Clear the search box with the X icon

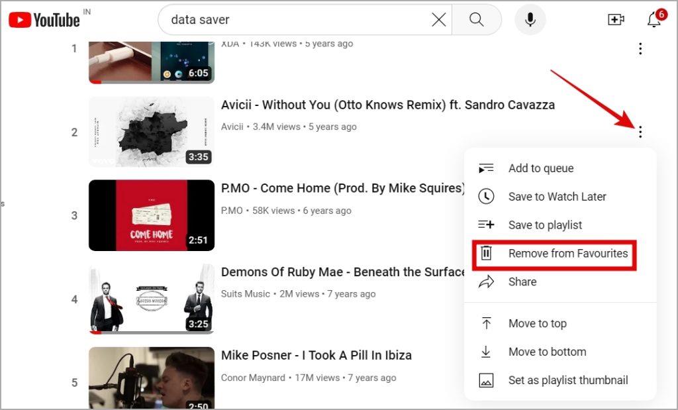(x=438, y=19)
